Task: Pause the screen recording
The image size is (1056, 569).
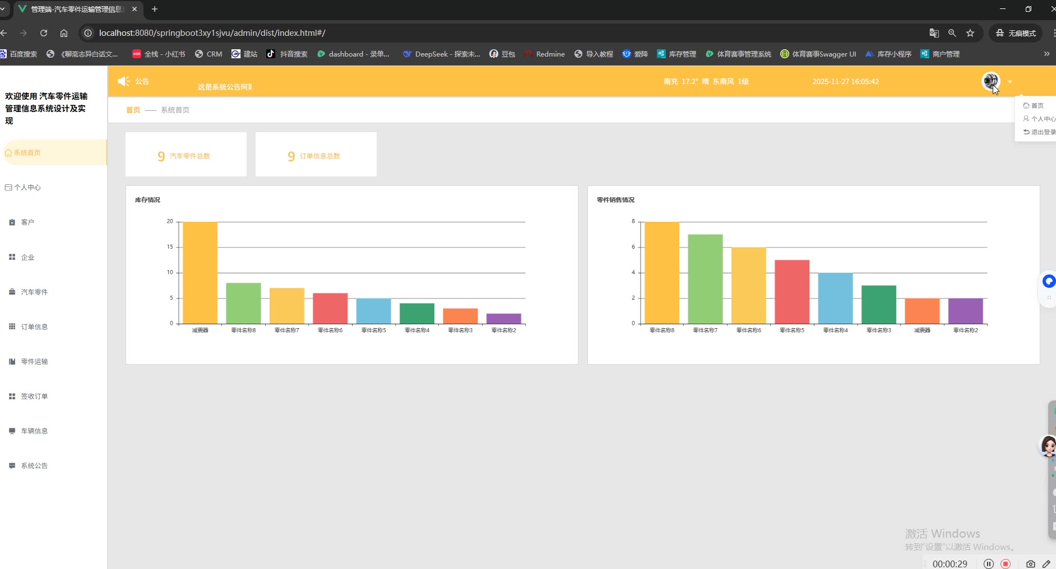Action: [x=989, y=563]
